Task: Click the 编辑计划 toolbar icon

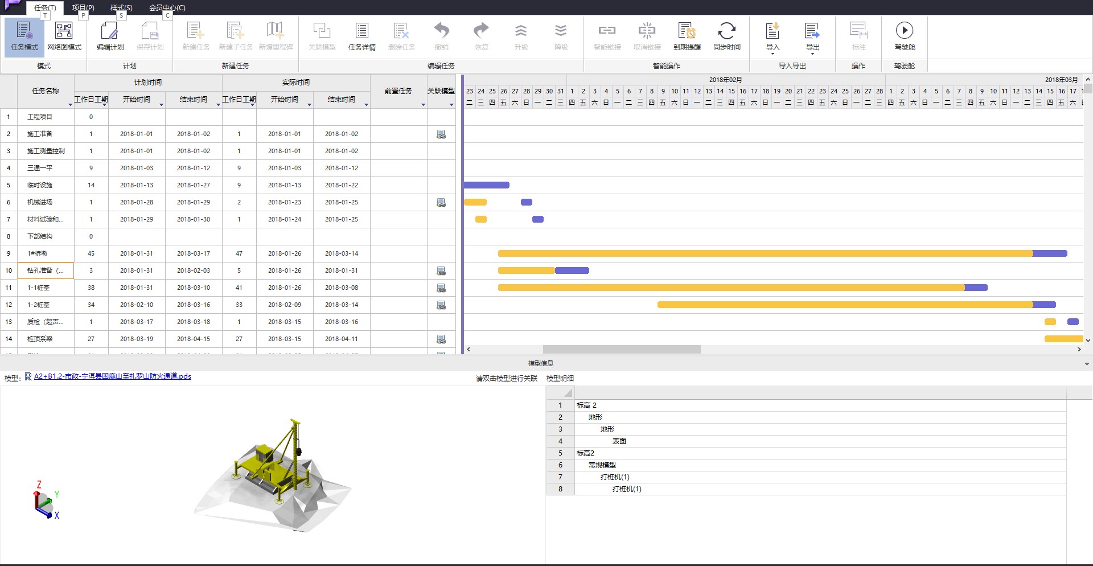Action: 110,36
